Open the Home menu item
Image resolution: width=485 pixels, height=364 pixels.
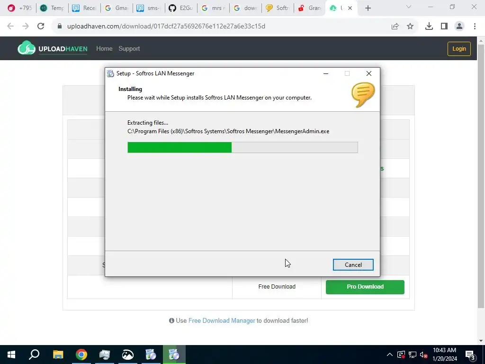(x=104, y=49)
